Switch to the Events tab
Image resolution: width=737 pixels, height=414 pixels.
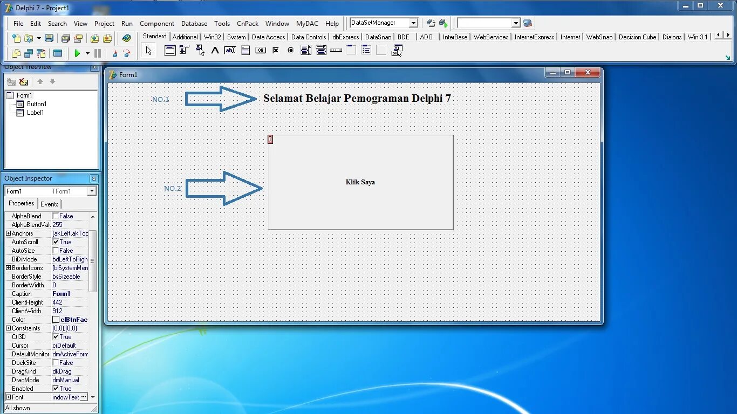point(50,204)
